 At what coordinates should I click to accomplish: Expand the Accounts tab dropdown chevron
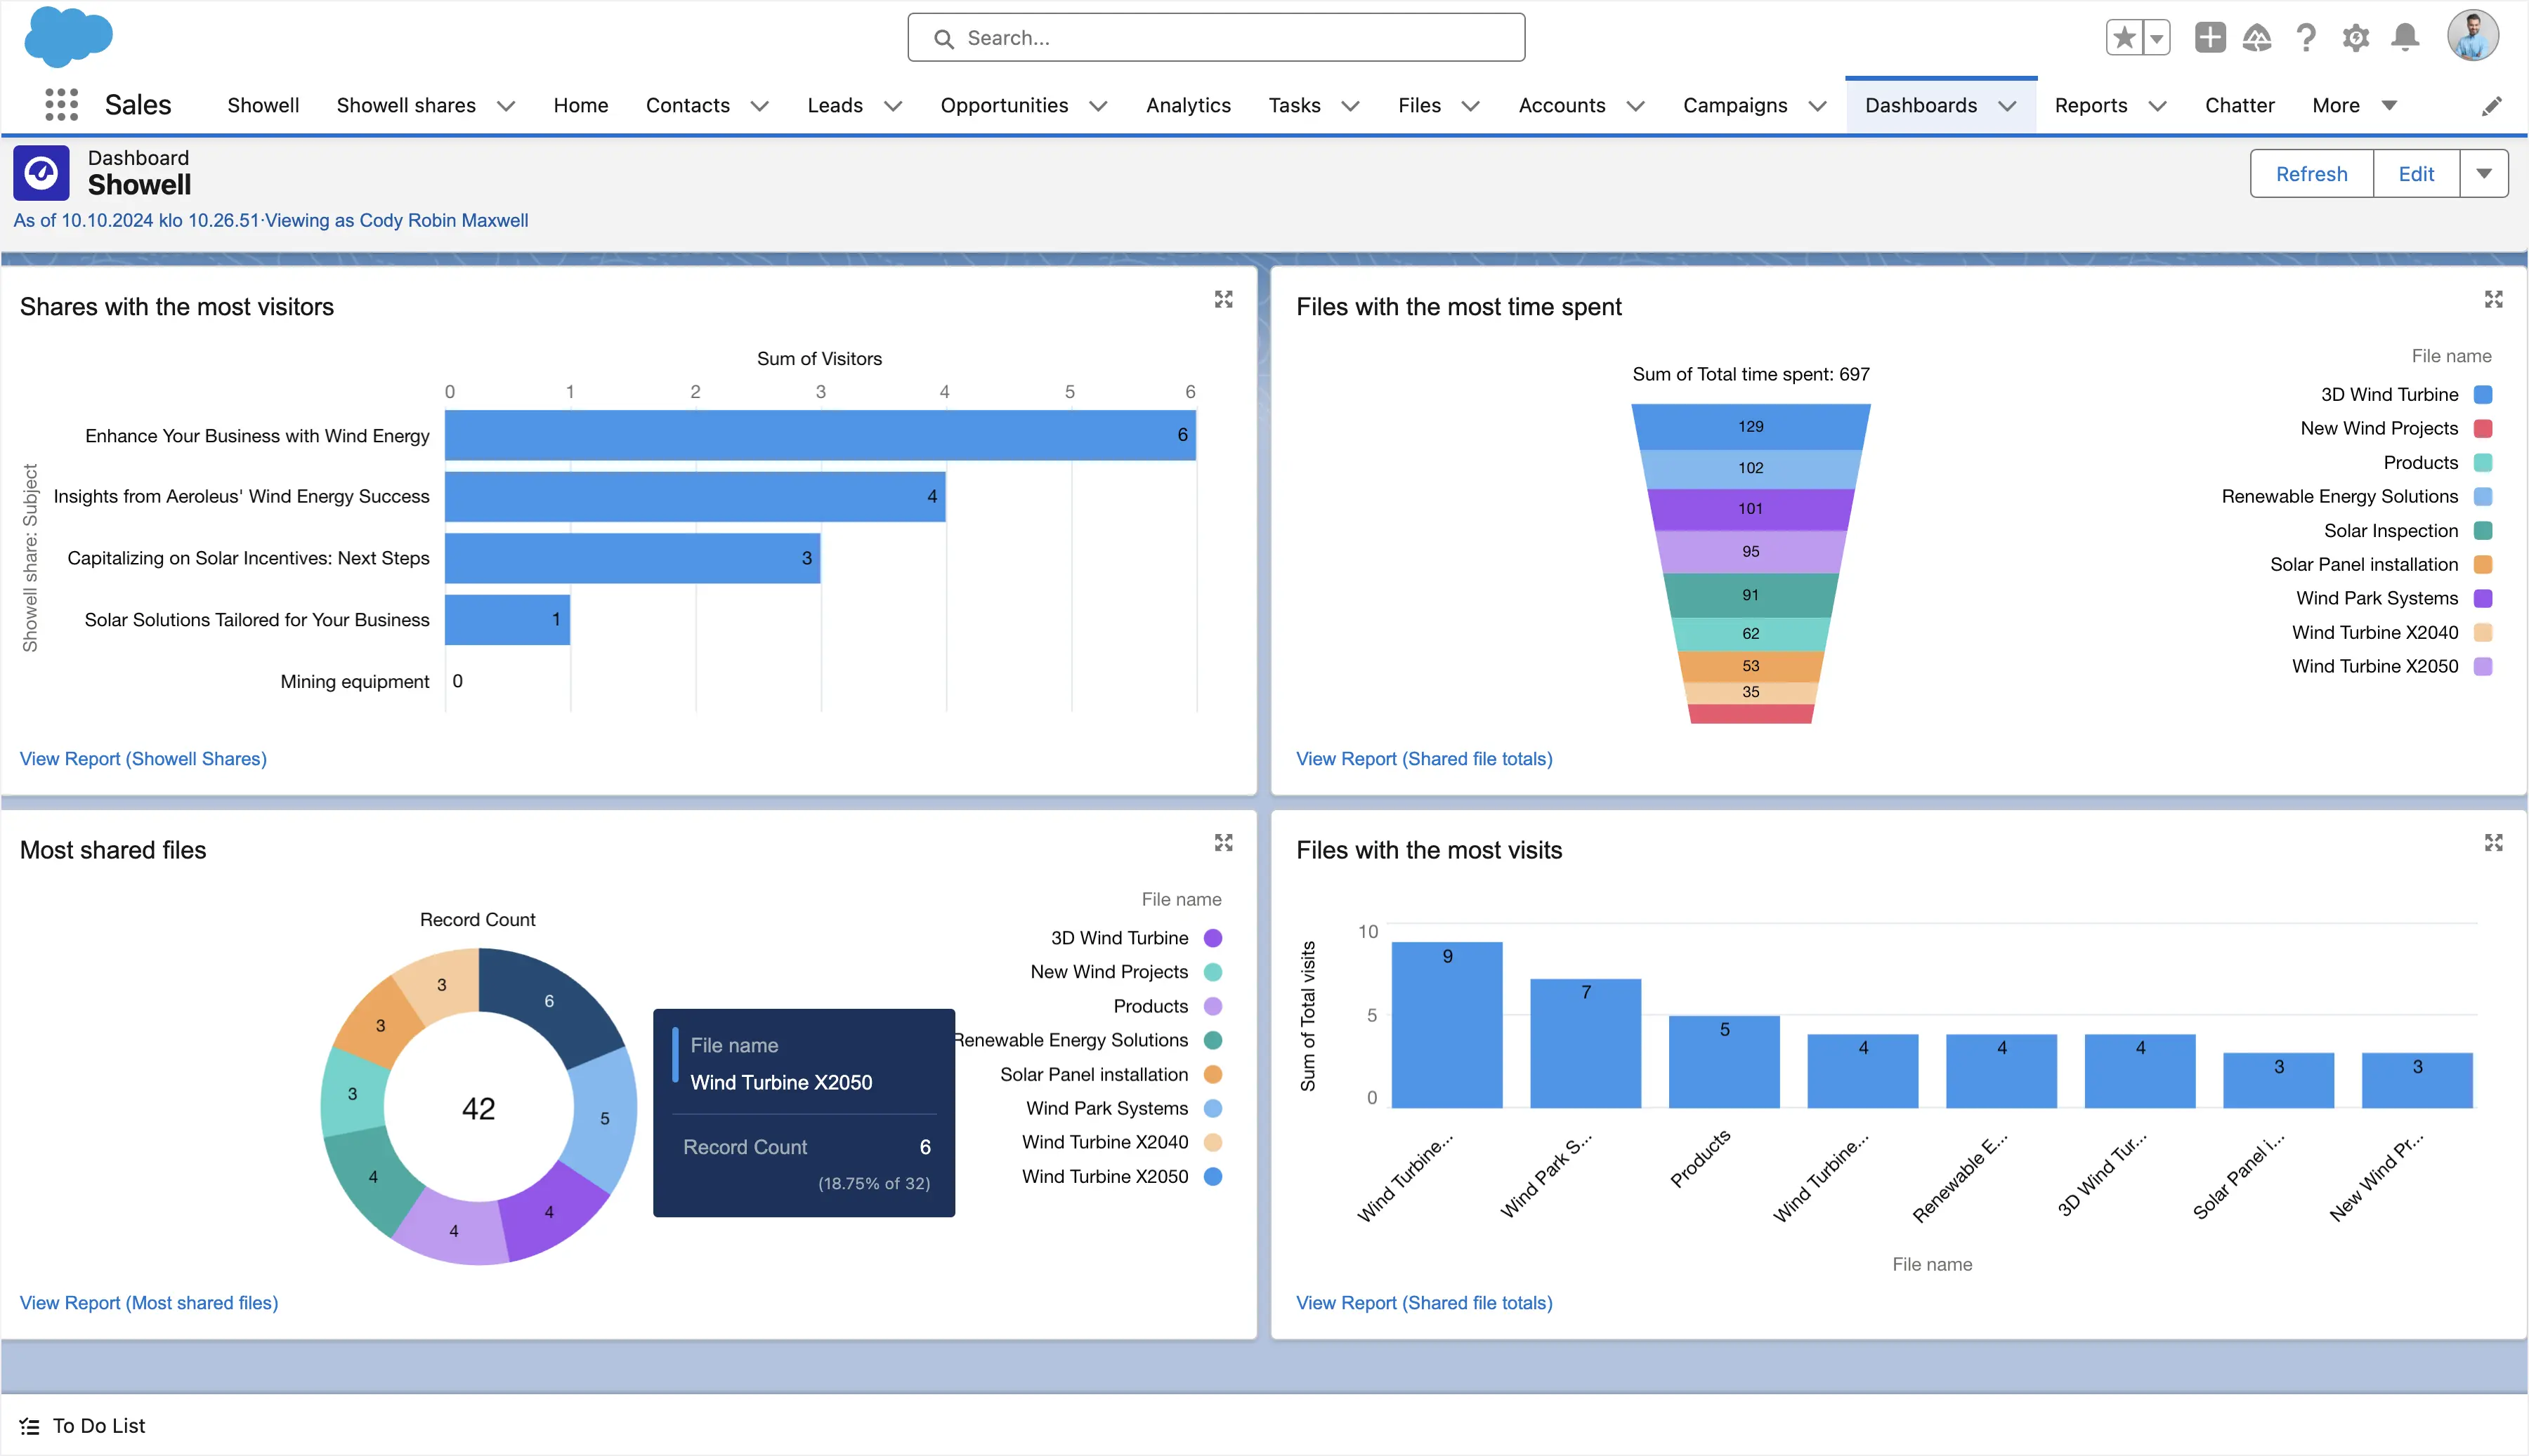pyautogui.click(x=1635, y=106)
